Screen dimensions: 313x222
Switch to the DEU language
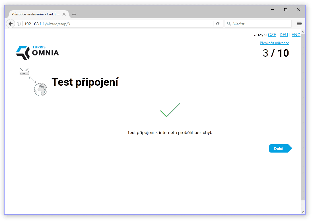(x=284, y=34)
